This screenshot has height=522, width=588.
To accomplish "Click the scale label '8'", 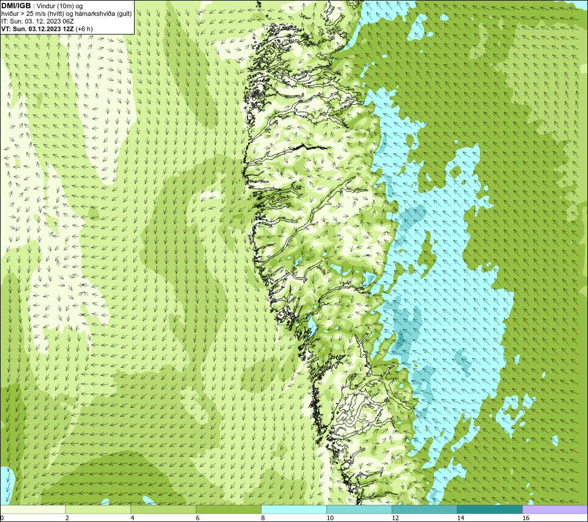I will tap(263, 518).
